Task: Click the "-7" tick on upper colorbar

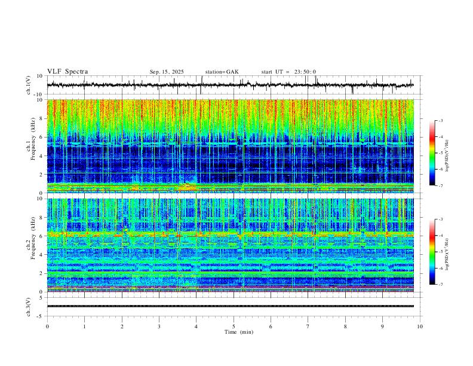Action: (440, 186)
